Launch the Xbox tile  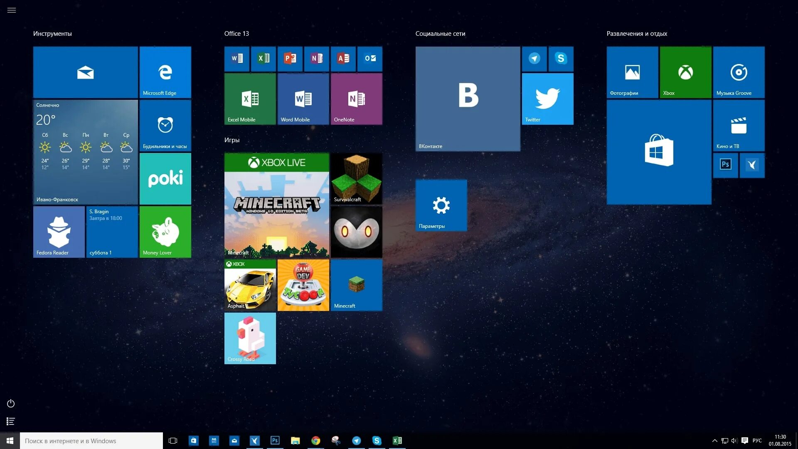click(x=685, y=72)
